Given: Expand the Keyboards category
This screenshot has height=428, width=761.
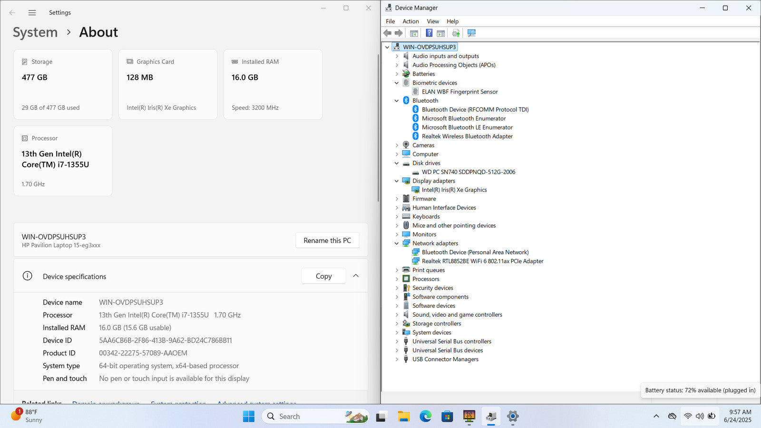Looking at the screenshot, I should (x=397, y=217).
